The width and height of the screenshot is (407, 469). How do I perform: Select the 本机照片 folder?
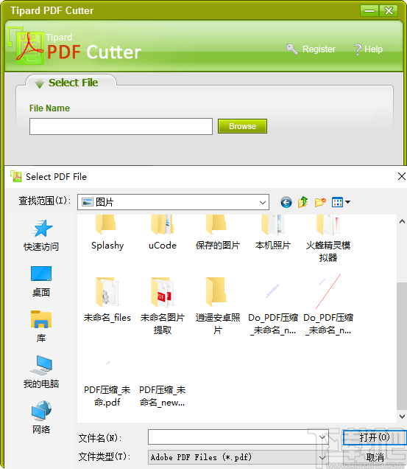pos(272,233)
